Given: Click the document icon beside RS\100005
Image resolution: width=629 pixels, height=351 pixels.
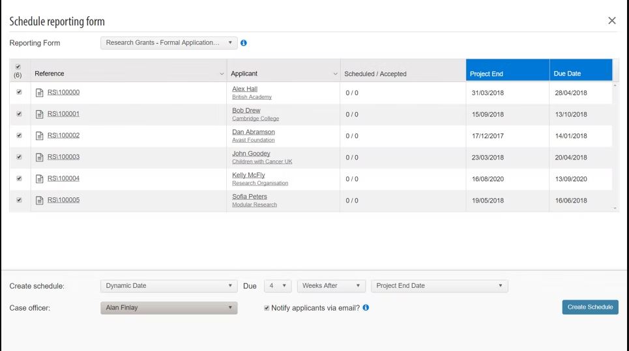Looking at the screenshot, I should coord(39,200).
